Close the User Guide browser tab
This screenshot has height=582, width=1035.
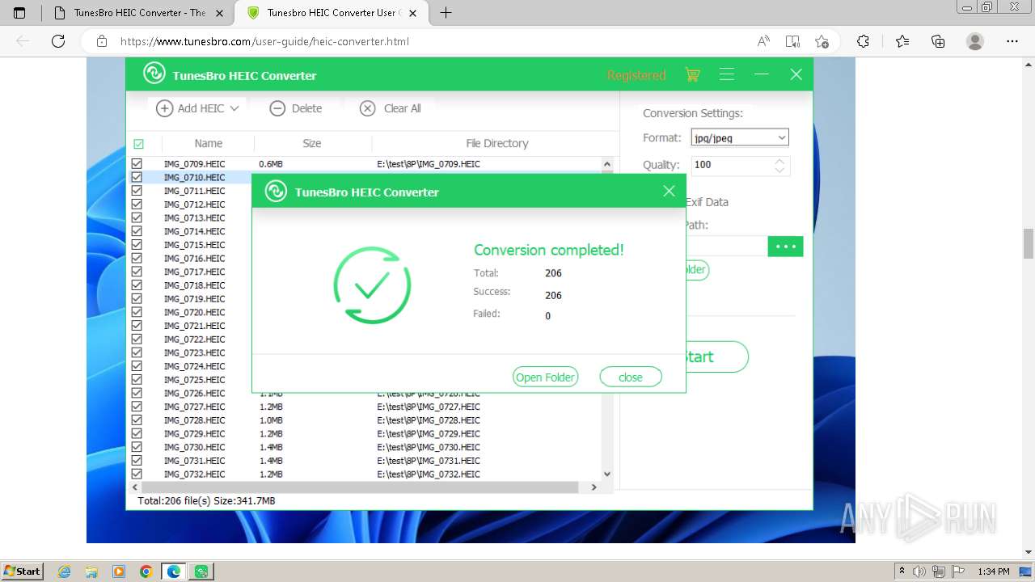tap(413, 13)
